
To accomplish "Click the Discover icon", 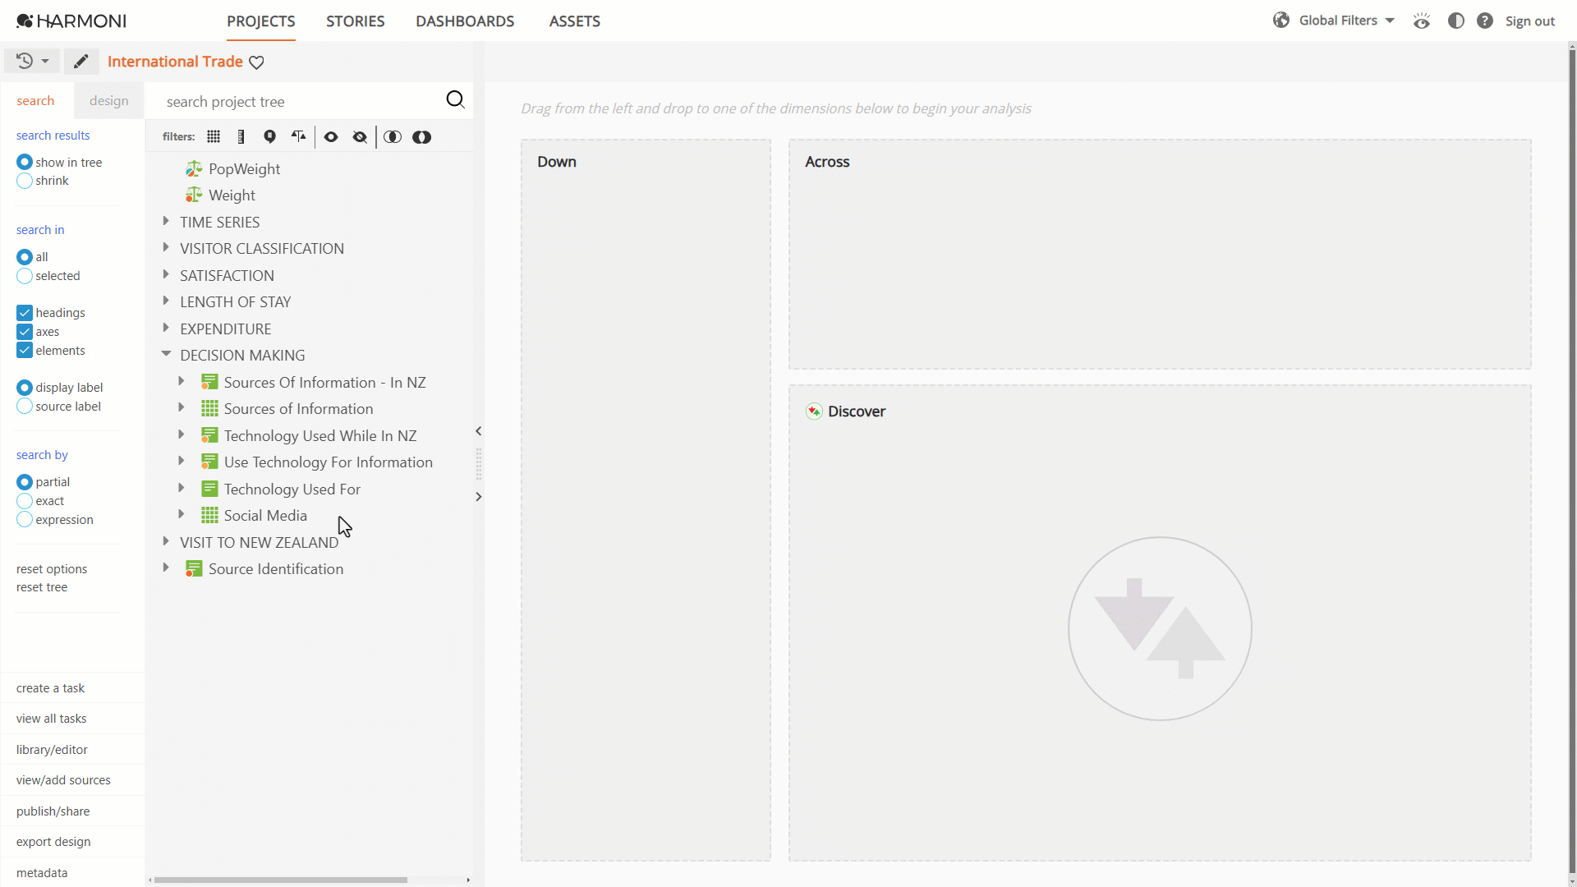I will pos(814,411).
